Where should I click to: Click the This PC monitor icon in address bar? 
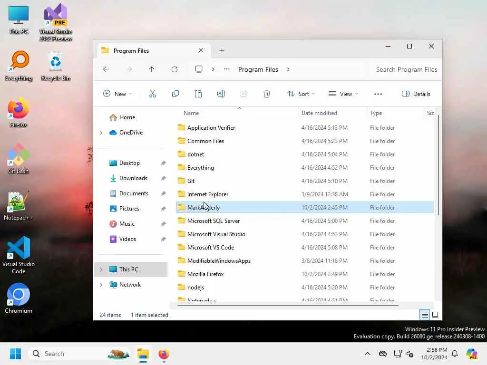199,69
